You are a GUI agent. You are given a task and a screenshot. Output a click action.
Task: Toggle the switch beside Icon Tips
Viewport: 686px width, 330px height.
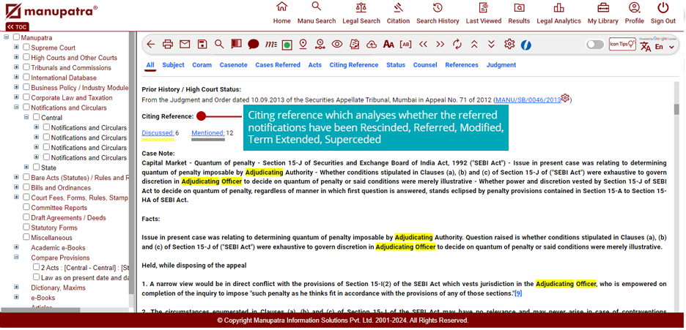coord(595,45)
